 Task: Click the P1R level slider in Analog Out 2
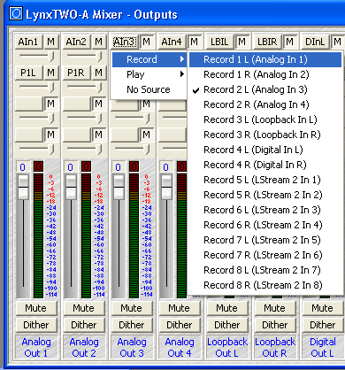tap(84, 87)
